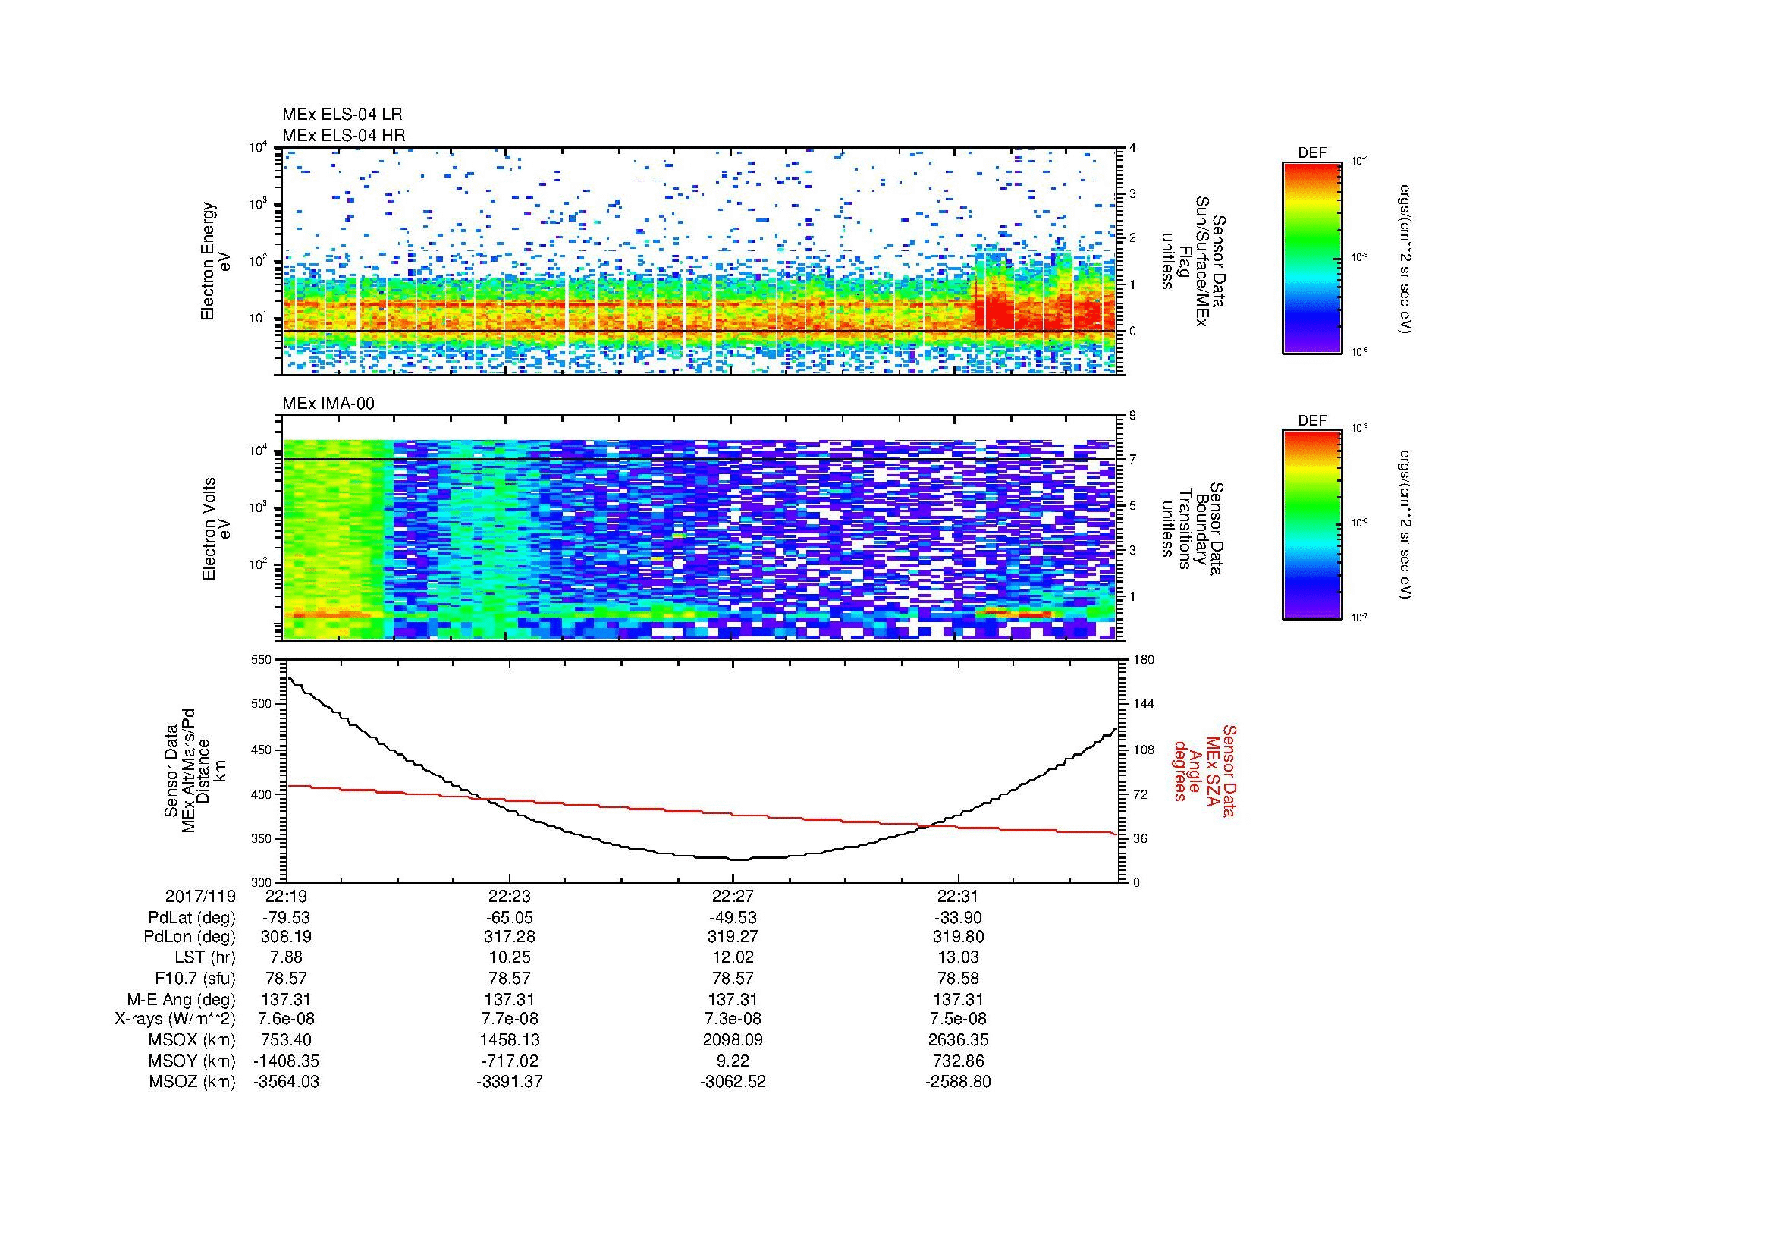This screenshot has width=1774, height=1254.
Task: Click the 'Electron Volts eV' axis label
Action: click(x=215, y=530)
